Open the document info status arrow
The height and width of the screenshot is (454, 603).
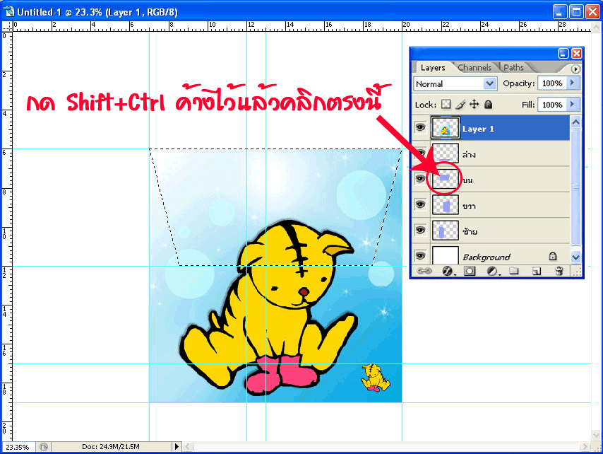pos(177,447)
